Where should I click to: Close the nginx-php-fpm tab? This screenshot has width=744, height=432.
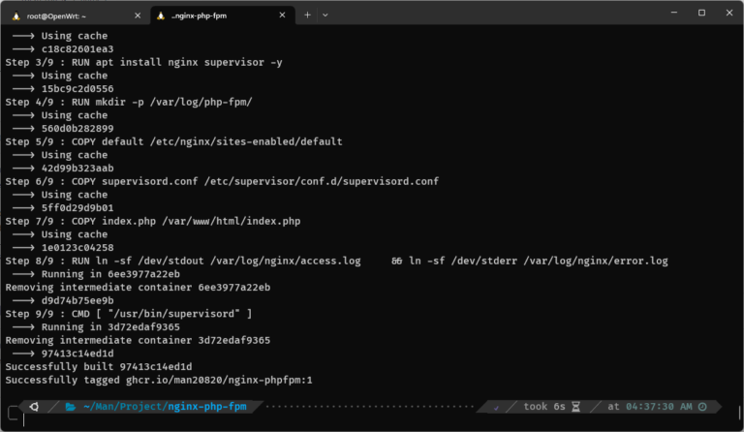pyautogui.click(x=282, y=15)
